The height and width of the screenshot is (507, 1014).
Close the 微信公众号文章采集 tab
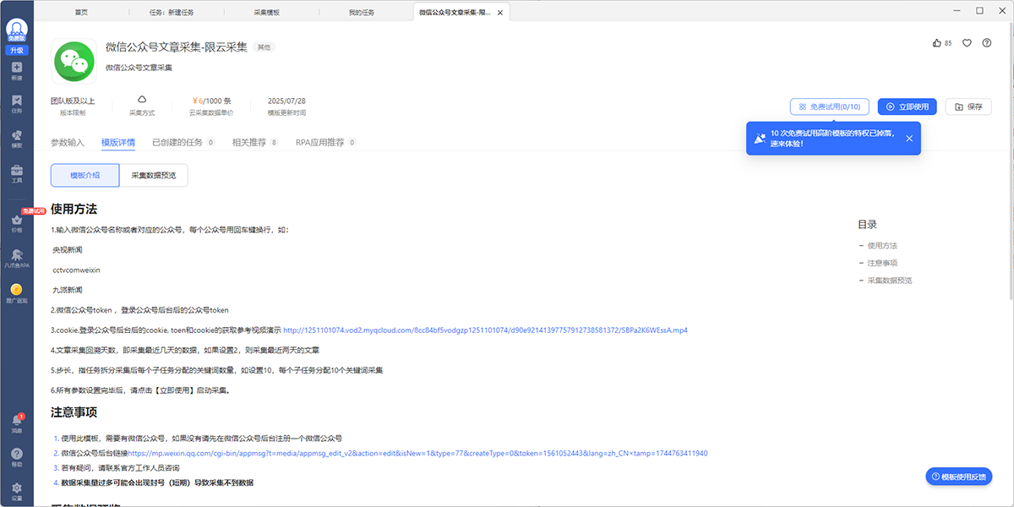click(x=499, y=13)
